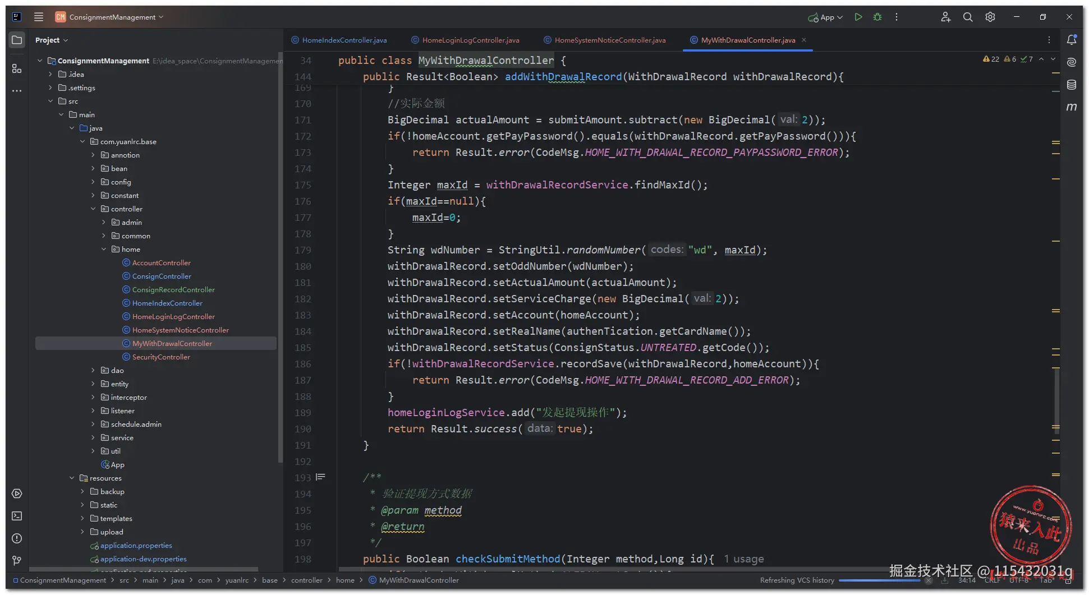Open the Notifications bell icon
The width and height of the screenshot is (1089, 595).
[1072, 40]
